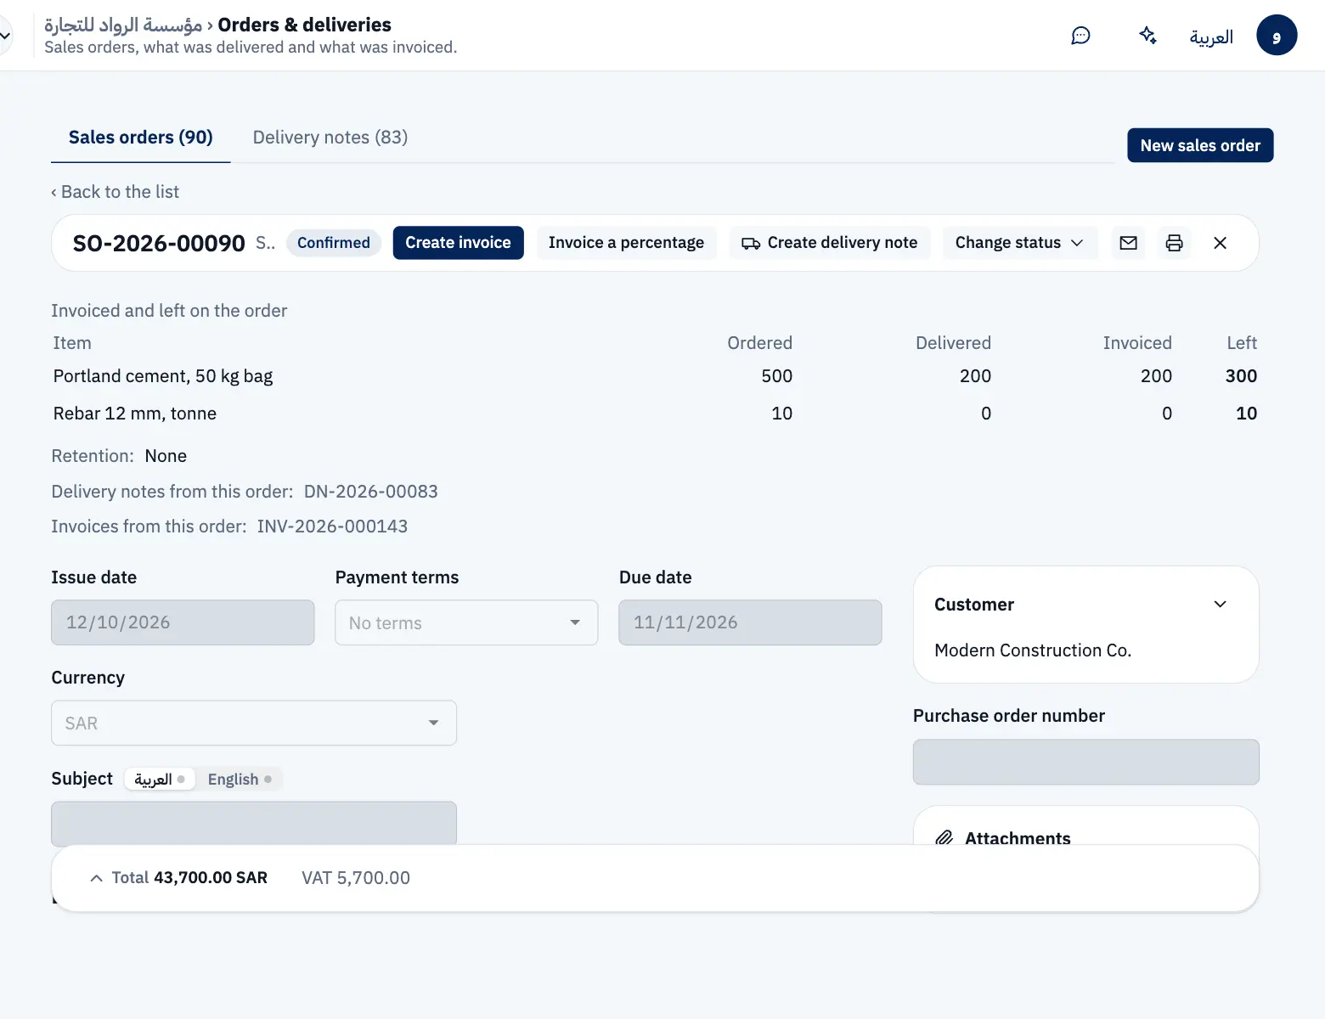This screenshot has width=1325, height=1019.
Task: Click the Due date field
Action: (750, 622)
